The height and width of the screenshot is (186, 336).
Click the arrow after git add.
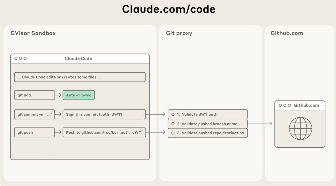59,95
